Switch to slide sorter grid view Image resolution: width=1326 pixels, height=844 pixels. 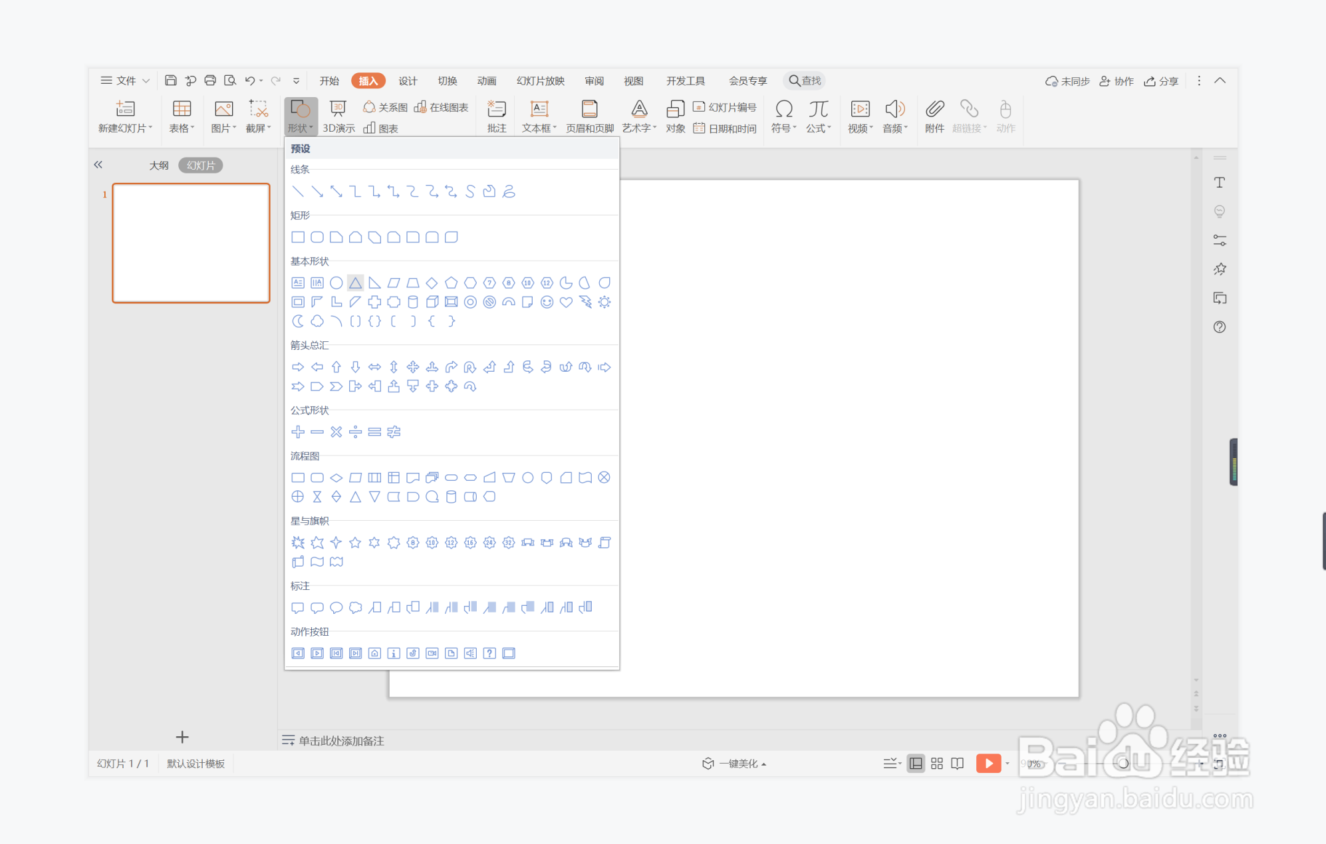coord(937,764)
